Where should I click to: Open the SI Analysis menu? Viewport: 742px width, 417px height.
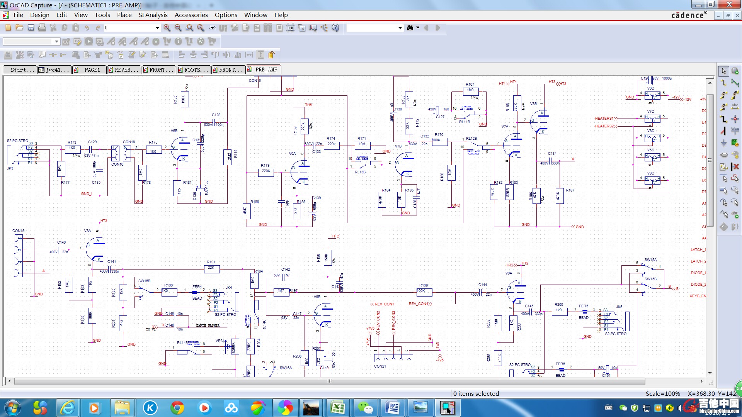pos(153,15)
